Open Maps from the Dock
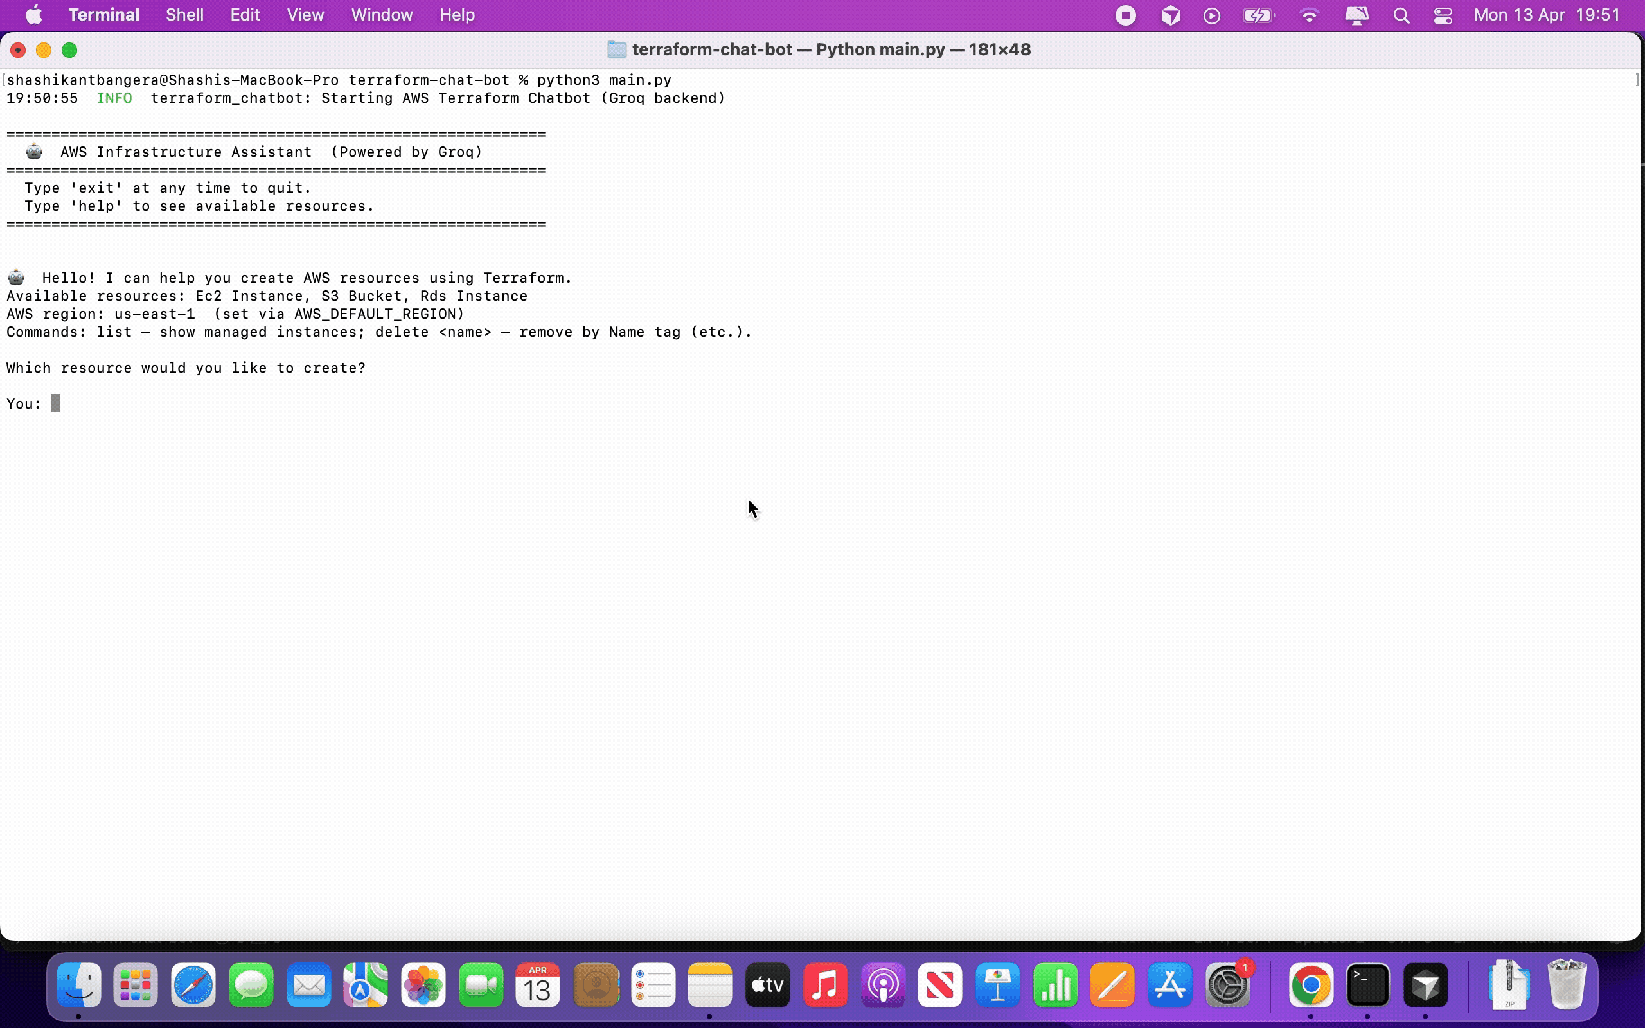This screenshot has height=1028, width=1645. pyautogui.click(x=366, y=984)
